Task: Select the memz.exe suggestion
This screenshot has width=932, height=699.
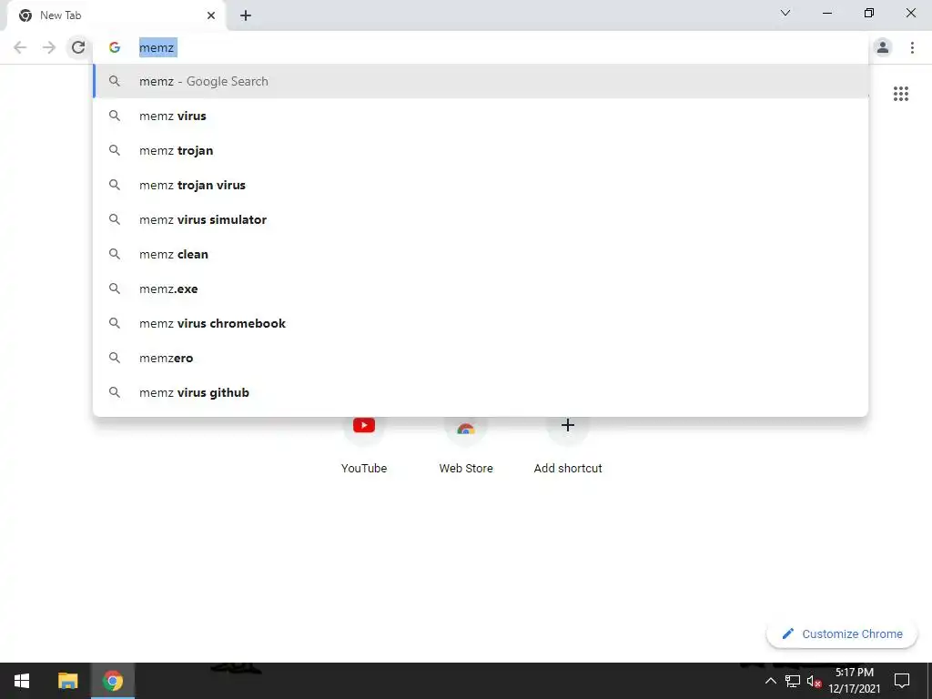Action: (x=481, y=289)
